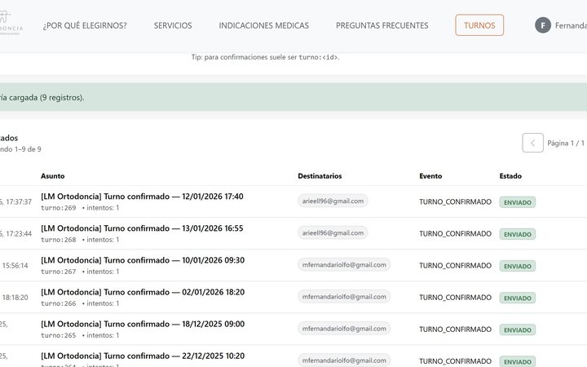Click the arieell96 email chip on turno:268
This screenshot has height=367, width=587.
click(333, 232)
